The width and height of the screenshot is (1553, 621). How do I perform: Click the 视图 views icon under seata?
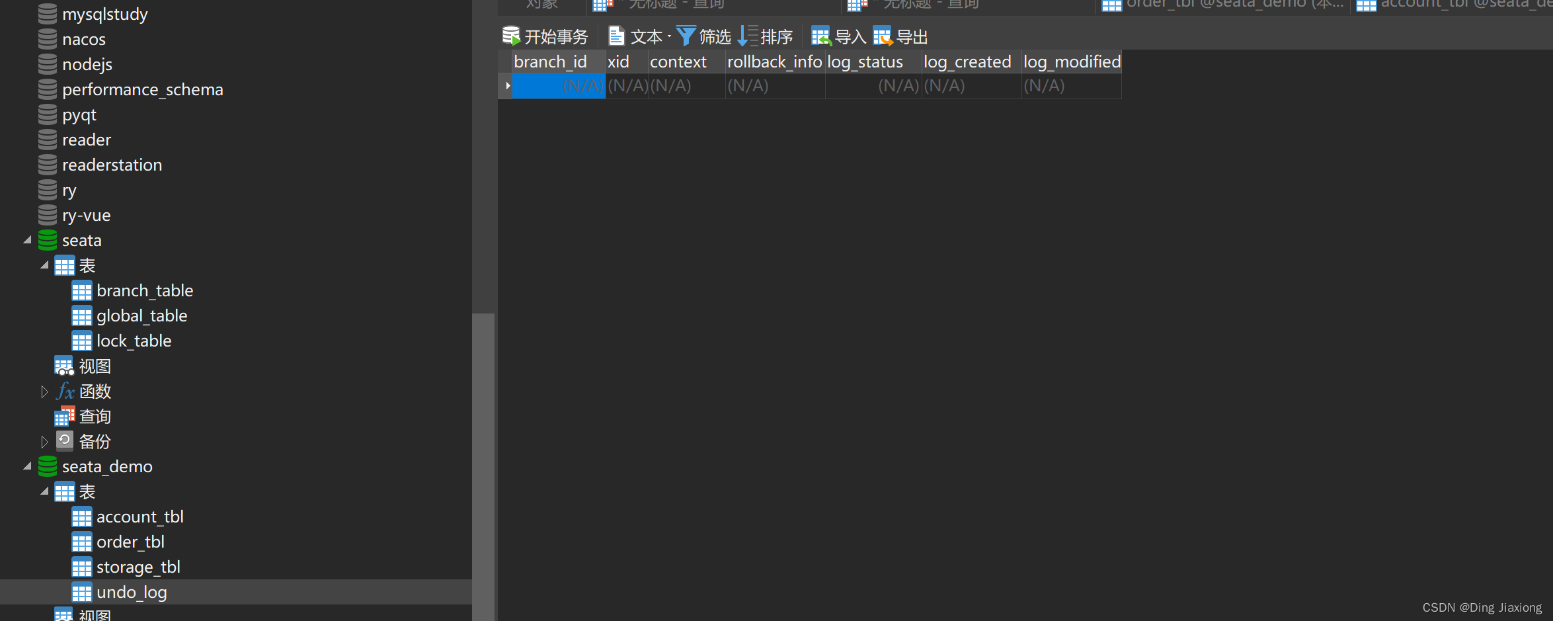[x=64, y=366]
